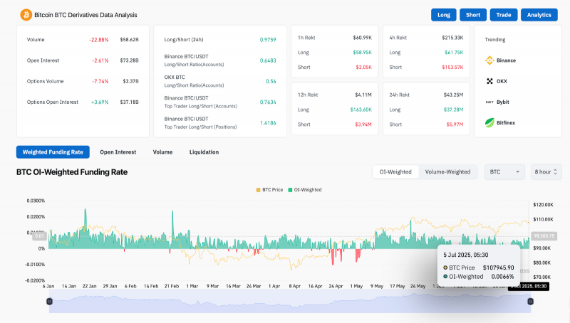Open the Liquidation tab
The height and width of the screenshot is (323, 570).
[x=204, y=152]
